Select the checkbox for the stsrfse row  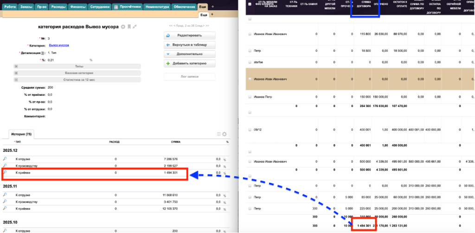[250, 62]
